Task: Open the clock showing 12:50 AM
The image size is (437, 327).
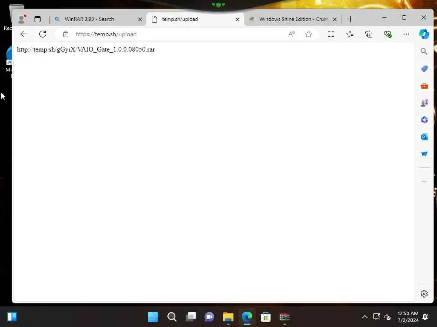Action: point(408,317)
